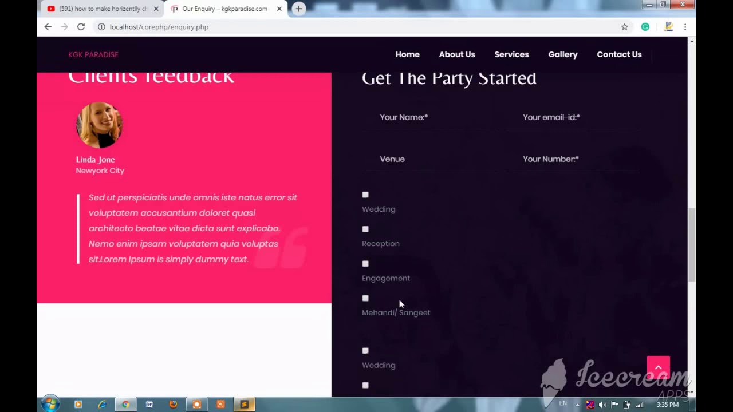Focus the Your Name field

429,117
